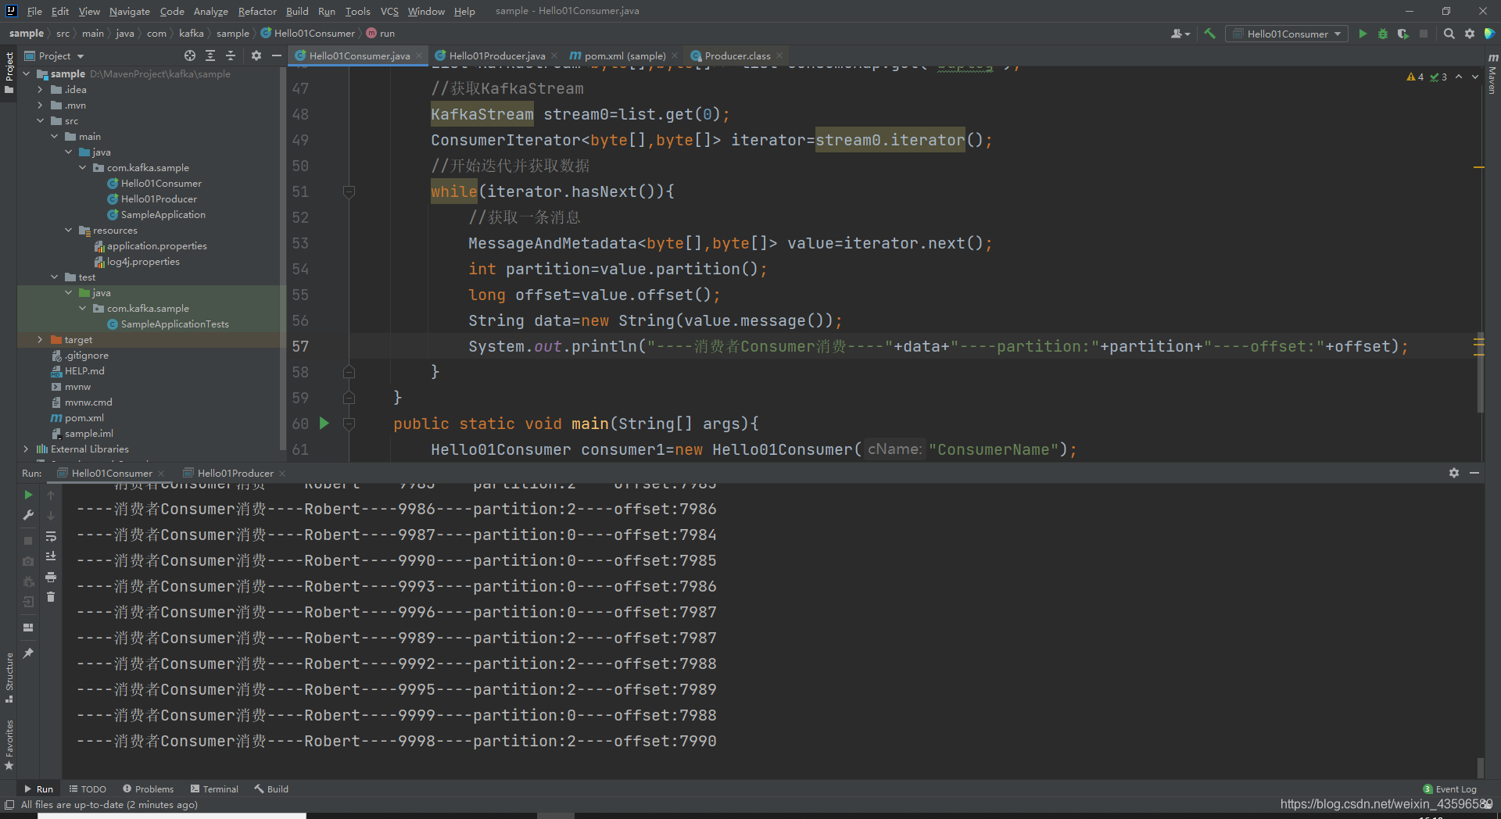
Task: Collapse the resources folder
Action: click(x=69, y=230)
